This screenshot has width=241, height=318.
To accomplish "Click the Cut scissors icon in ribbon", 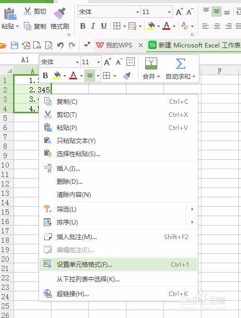I will tap(28, 11).
